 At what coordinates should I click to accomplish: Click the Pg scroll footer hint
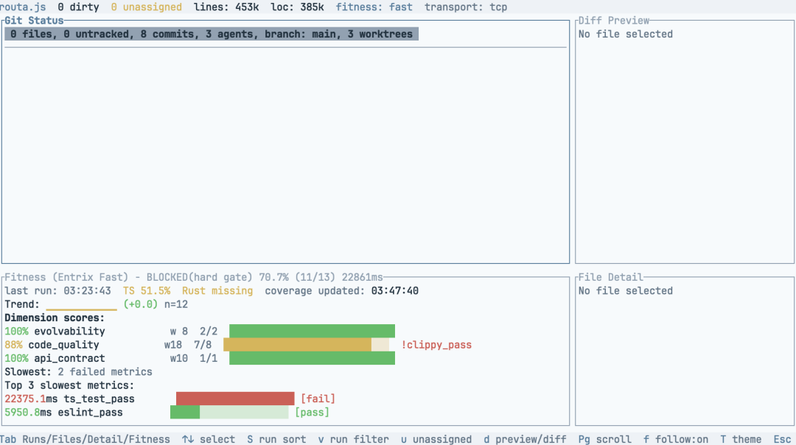coord(604,439)
